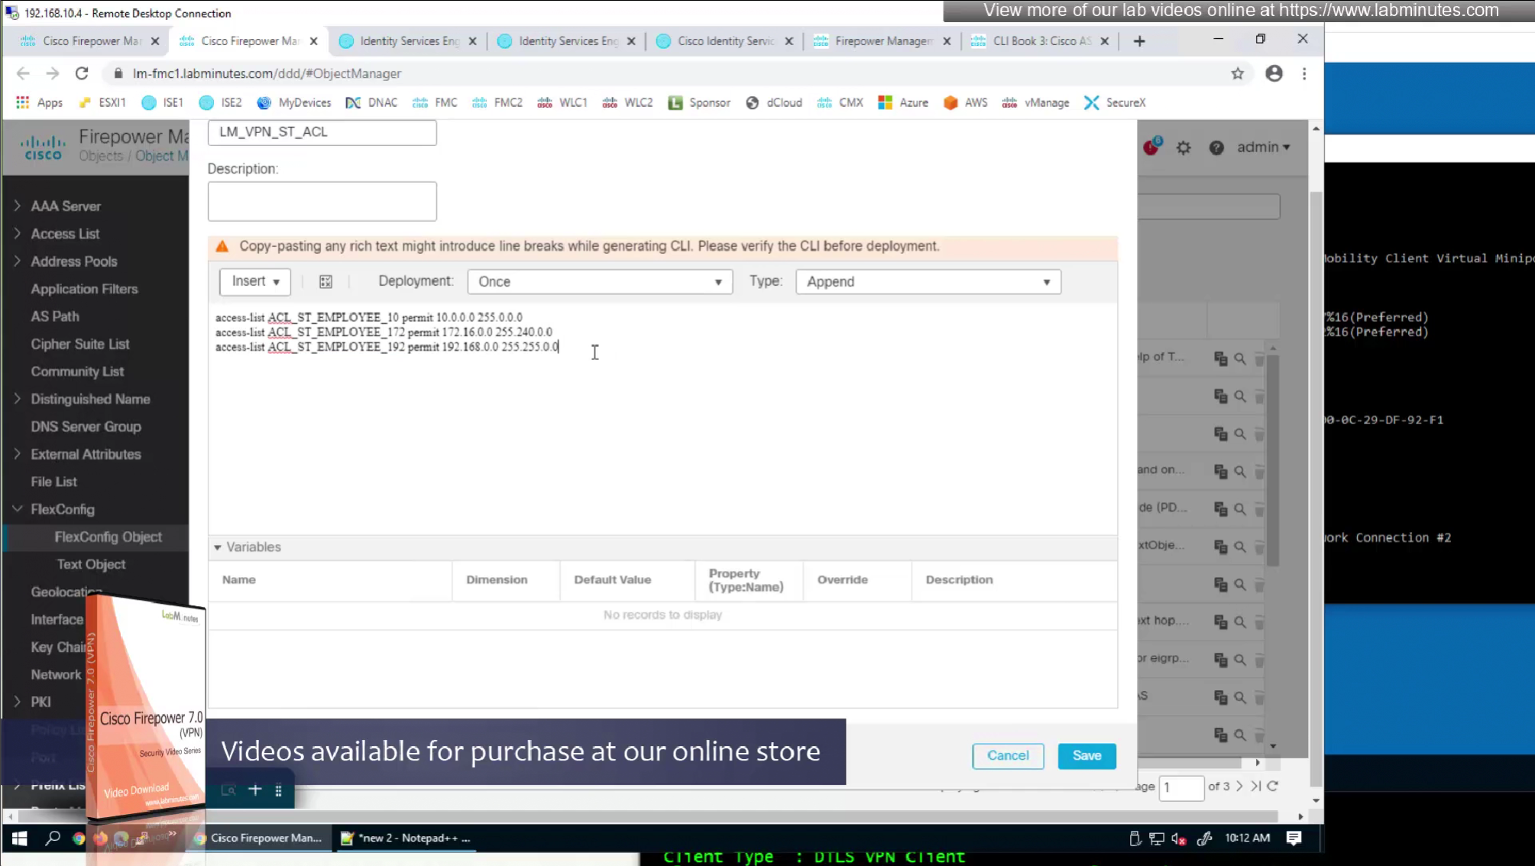This screenshot has height=866, width=1535.
Task: Bookmark page with star icon
Action: [x=1237, y=73]
